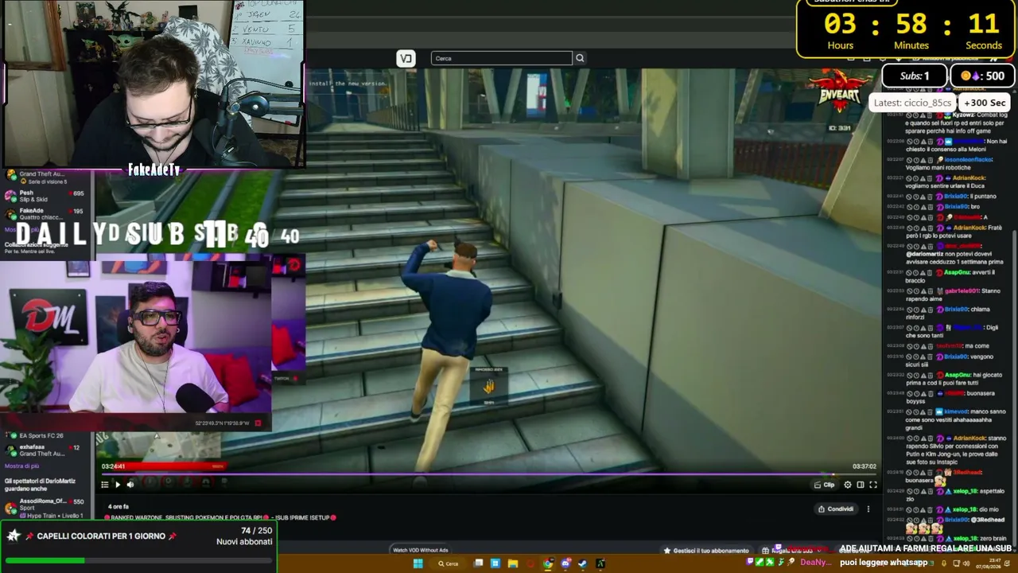Open Task View on the taskbar
Viewport: 1018px width, 573px height.
click(478, 563)
